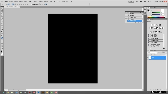Screen dimensions: 168x94
Task: Select the Lasso tool
Action: [x=2, y=13]
